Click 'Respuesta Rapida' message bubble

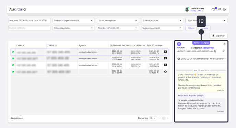pos(191,95)
